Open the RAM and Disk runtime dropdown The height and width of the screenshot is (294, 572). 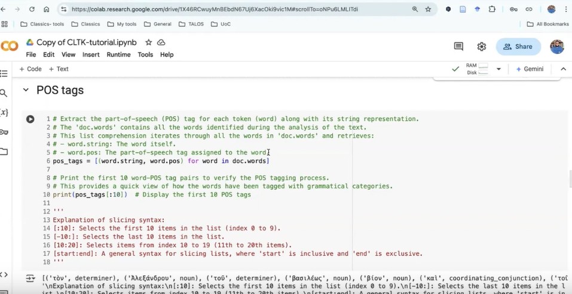point(498,69)
